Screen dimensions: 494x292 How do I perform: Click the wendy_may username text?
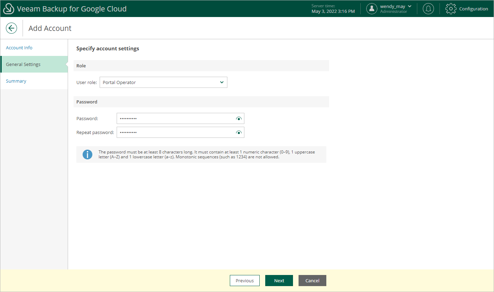pos(393,6)
